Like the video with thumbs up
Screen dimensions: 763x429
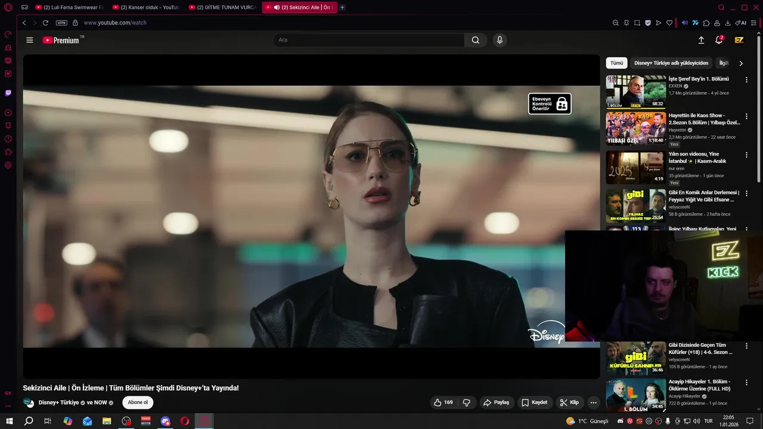pos(443,402)
